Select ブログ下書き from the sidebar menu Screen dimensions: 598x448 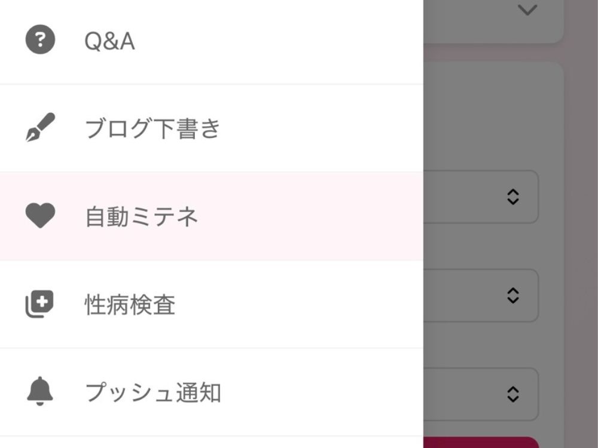152,127
